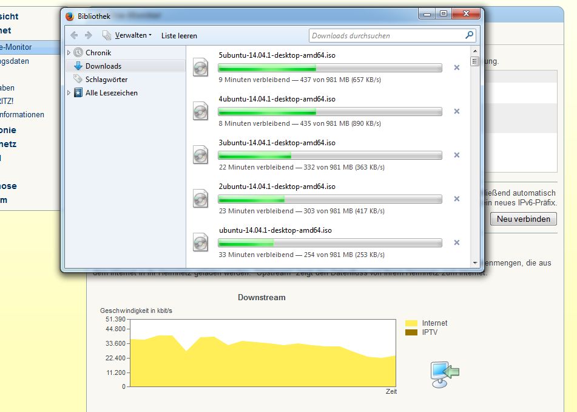Select the 3ubuntu-14.04.1-desktop-amd64.iso filename
Image resolution: width=577 pixels, height=412 pixels.
(277, 143)
